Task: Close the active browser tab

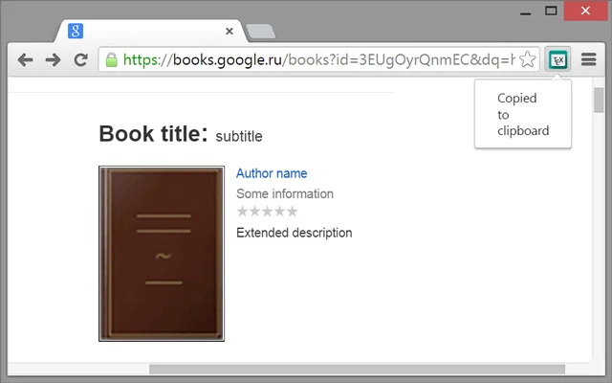Action: click(x=229, y=32)
